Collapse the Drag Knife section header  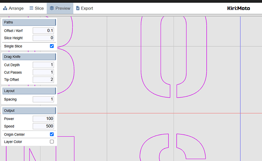[29, 57]
